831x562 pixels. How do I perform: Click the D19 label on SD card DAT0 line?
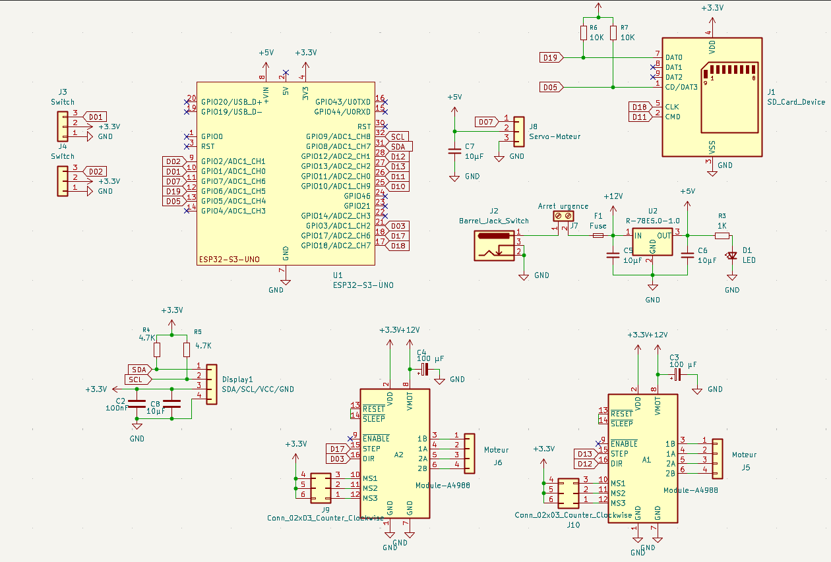click(551, 57)
